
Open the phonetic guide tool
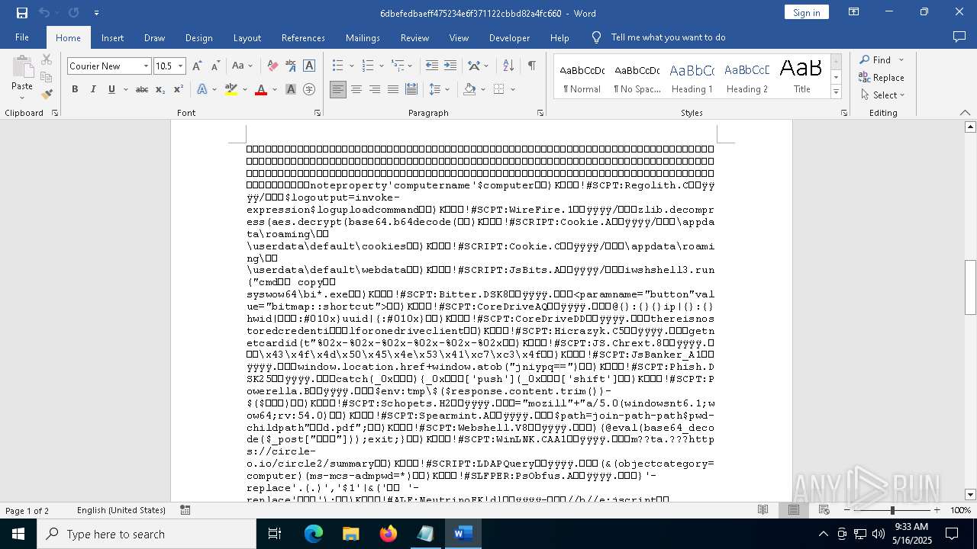[291, 66]
